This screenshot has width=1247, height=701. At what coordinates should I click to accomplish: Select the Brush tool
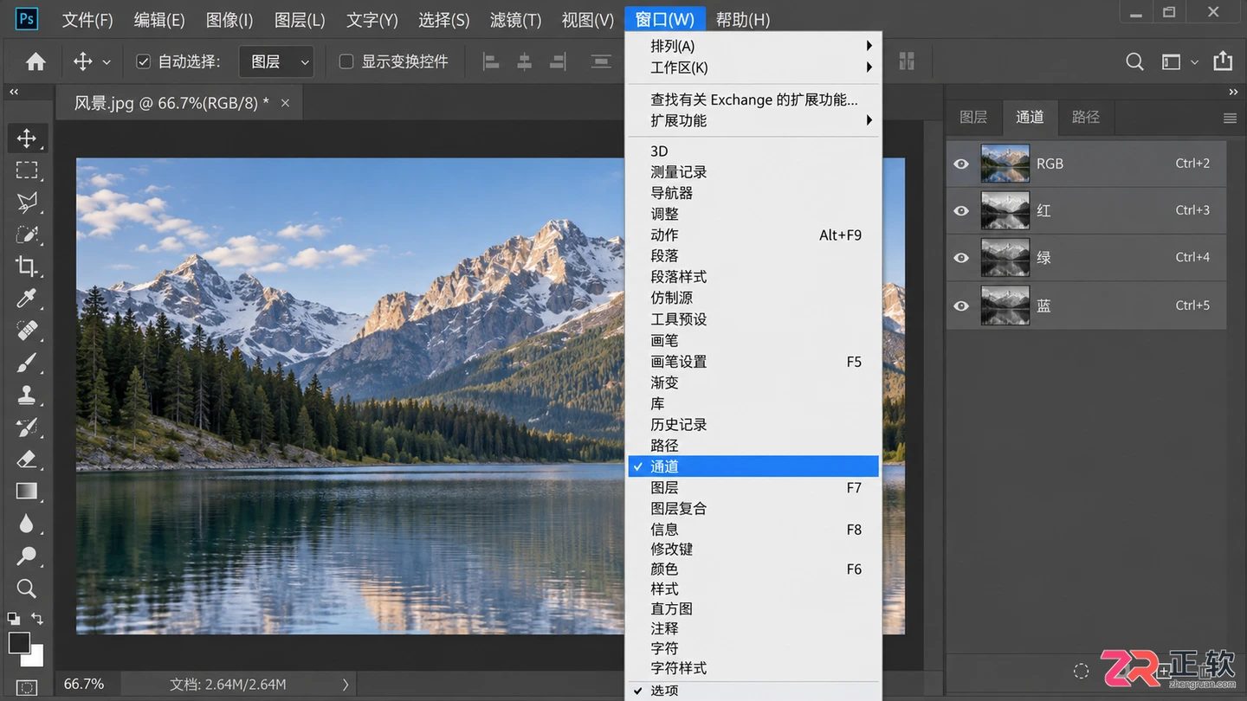(27, 363)
